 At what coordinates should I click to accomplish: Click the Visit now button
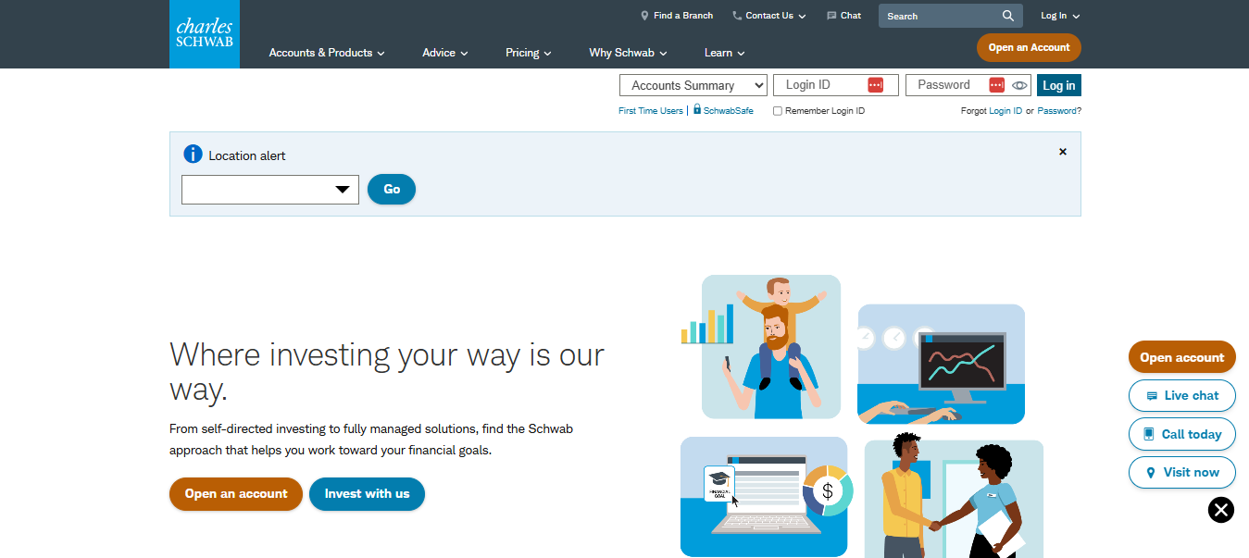click(x=1182, y=472)
